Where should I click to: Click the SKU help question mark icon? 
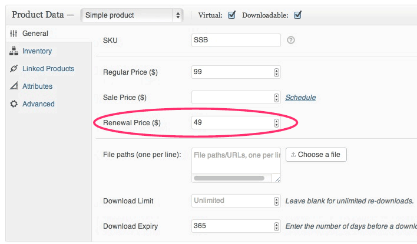pos(291,40)
